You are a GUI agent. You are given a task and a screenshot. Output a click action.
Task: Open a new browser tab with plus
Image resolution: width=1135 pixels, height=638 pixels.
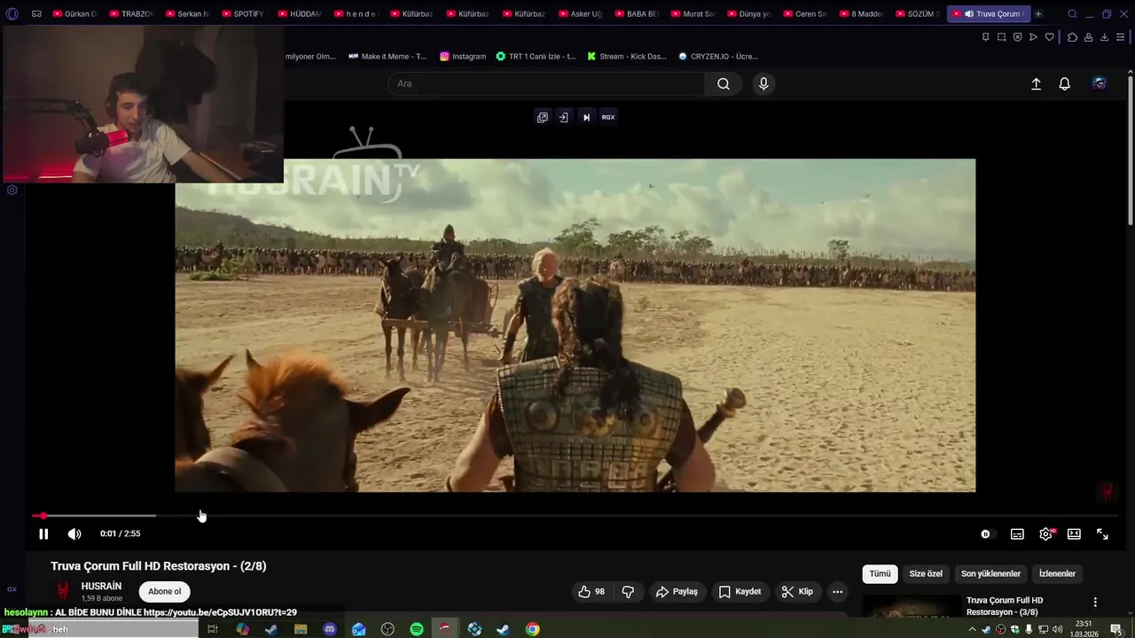pos(1038,14)
